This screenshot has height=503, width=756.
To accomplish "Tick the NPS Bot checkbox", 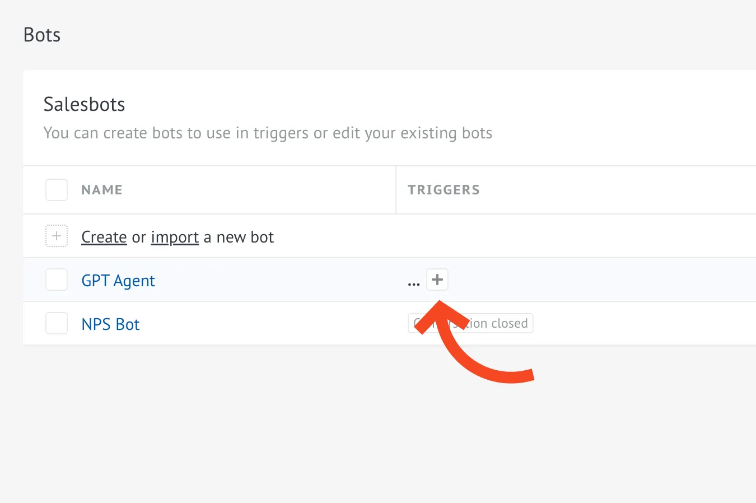I will [57, 323].
